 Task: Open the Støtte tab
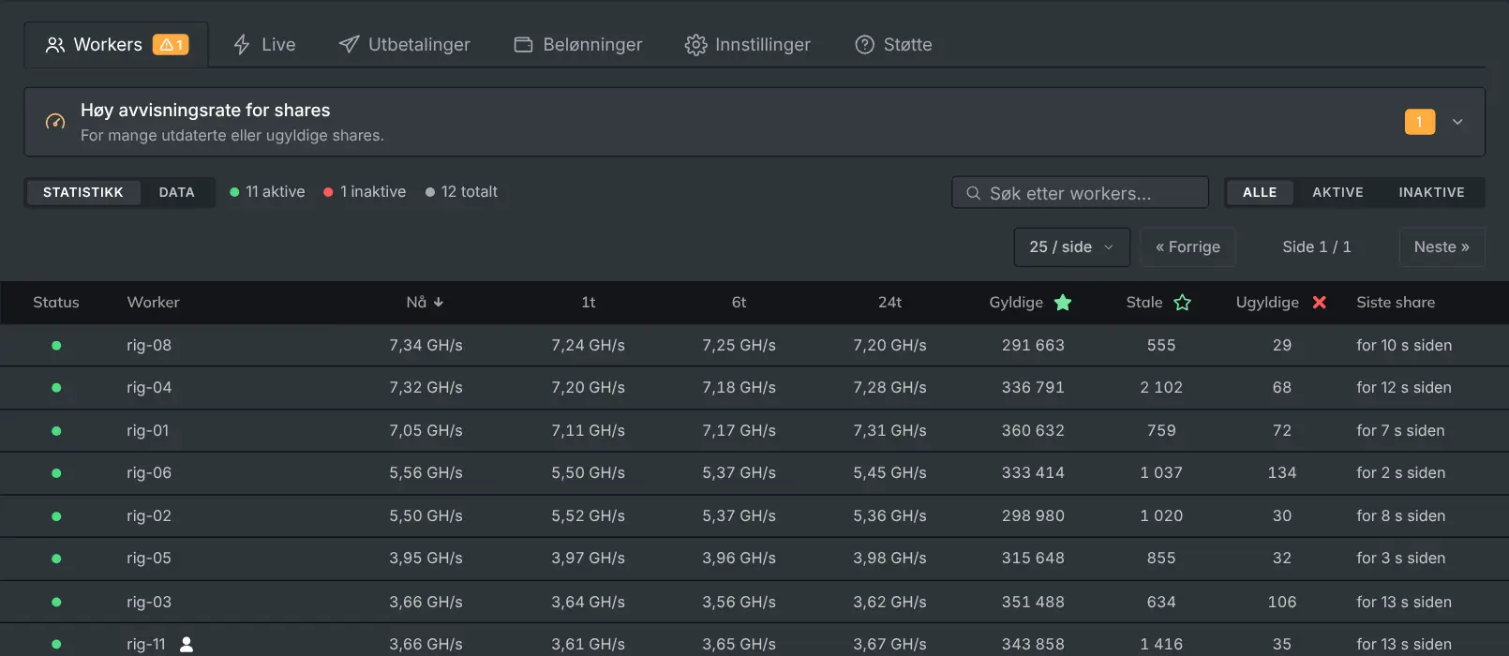pos(893,45)
